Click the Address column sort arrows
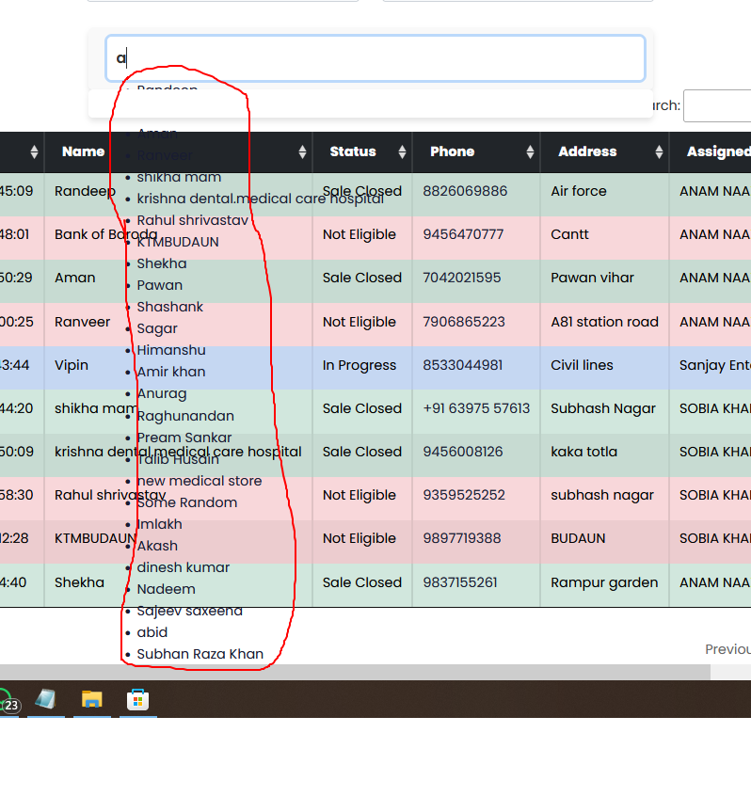 coord(659,152)
